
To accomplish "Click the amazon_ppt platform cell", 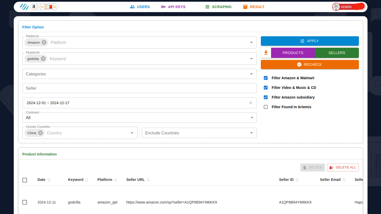I will tap(107, 202).
